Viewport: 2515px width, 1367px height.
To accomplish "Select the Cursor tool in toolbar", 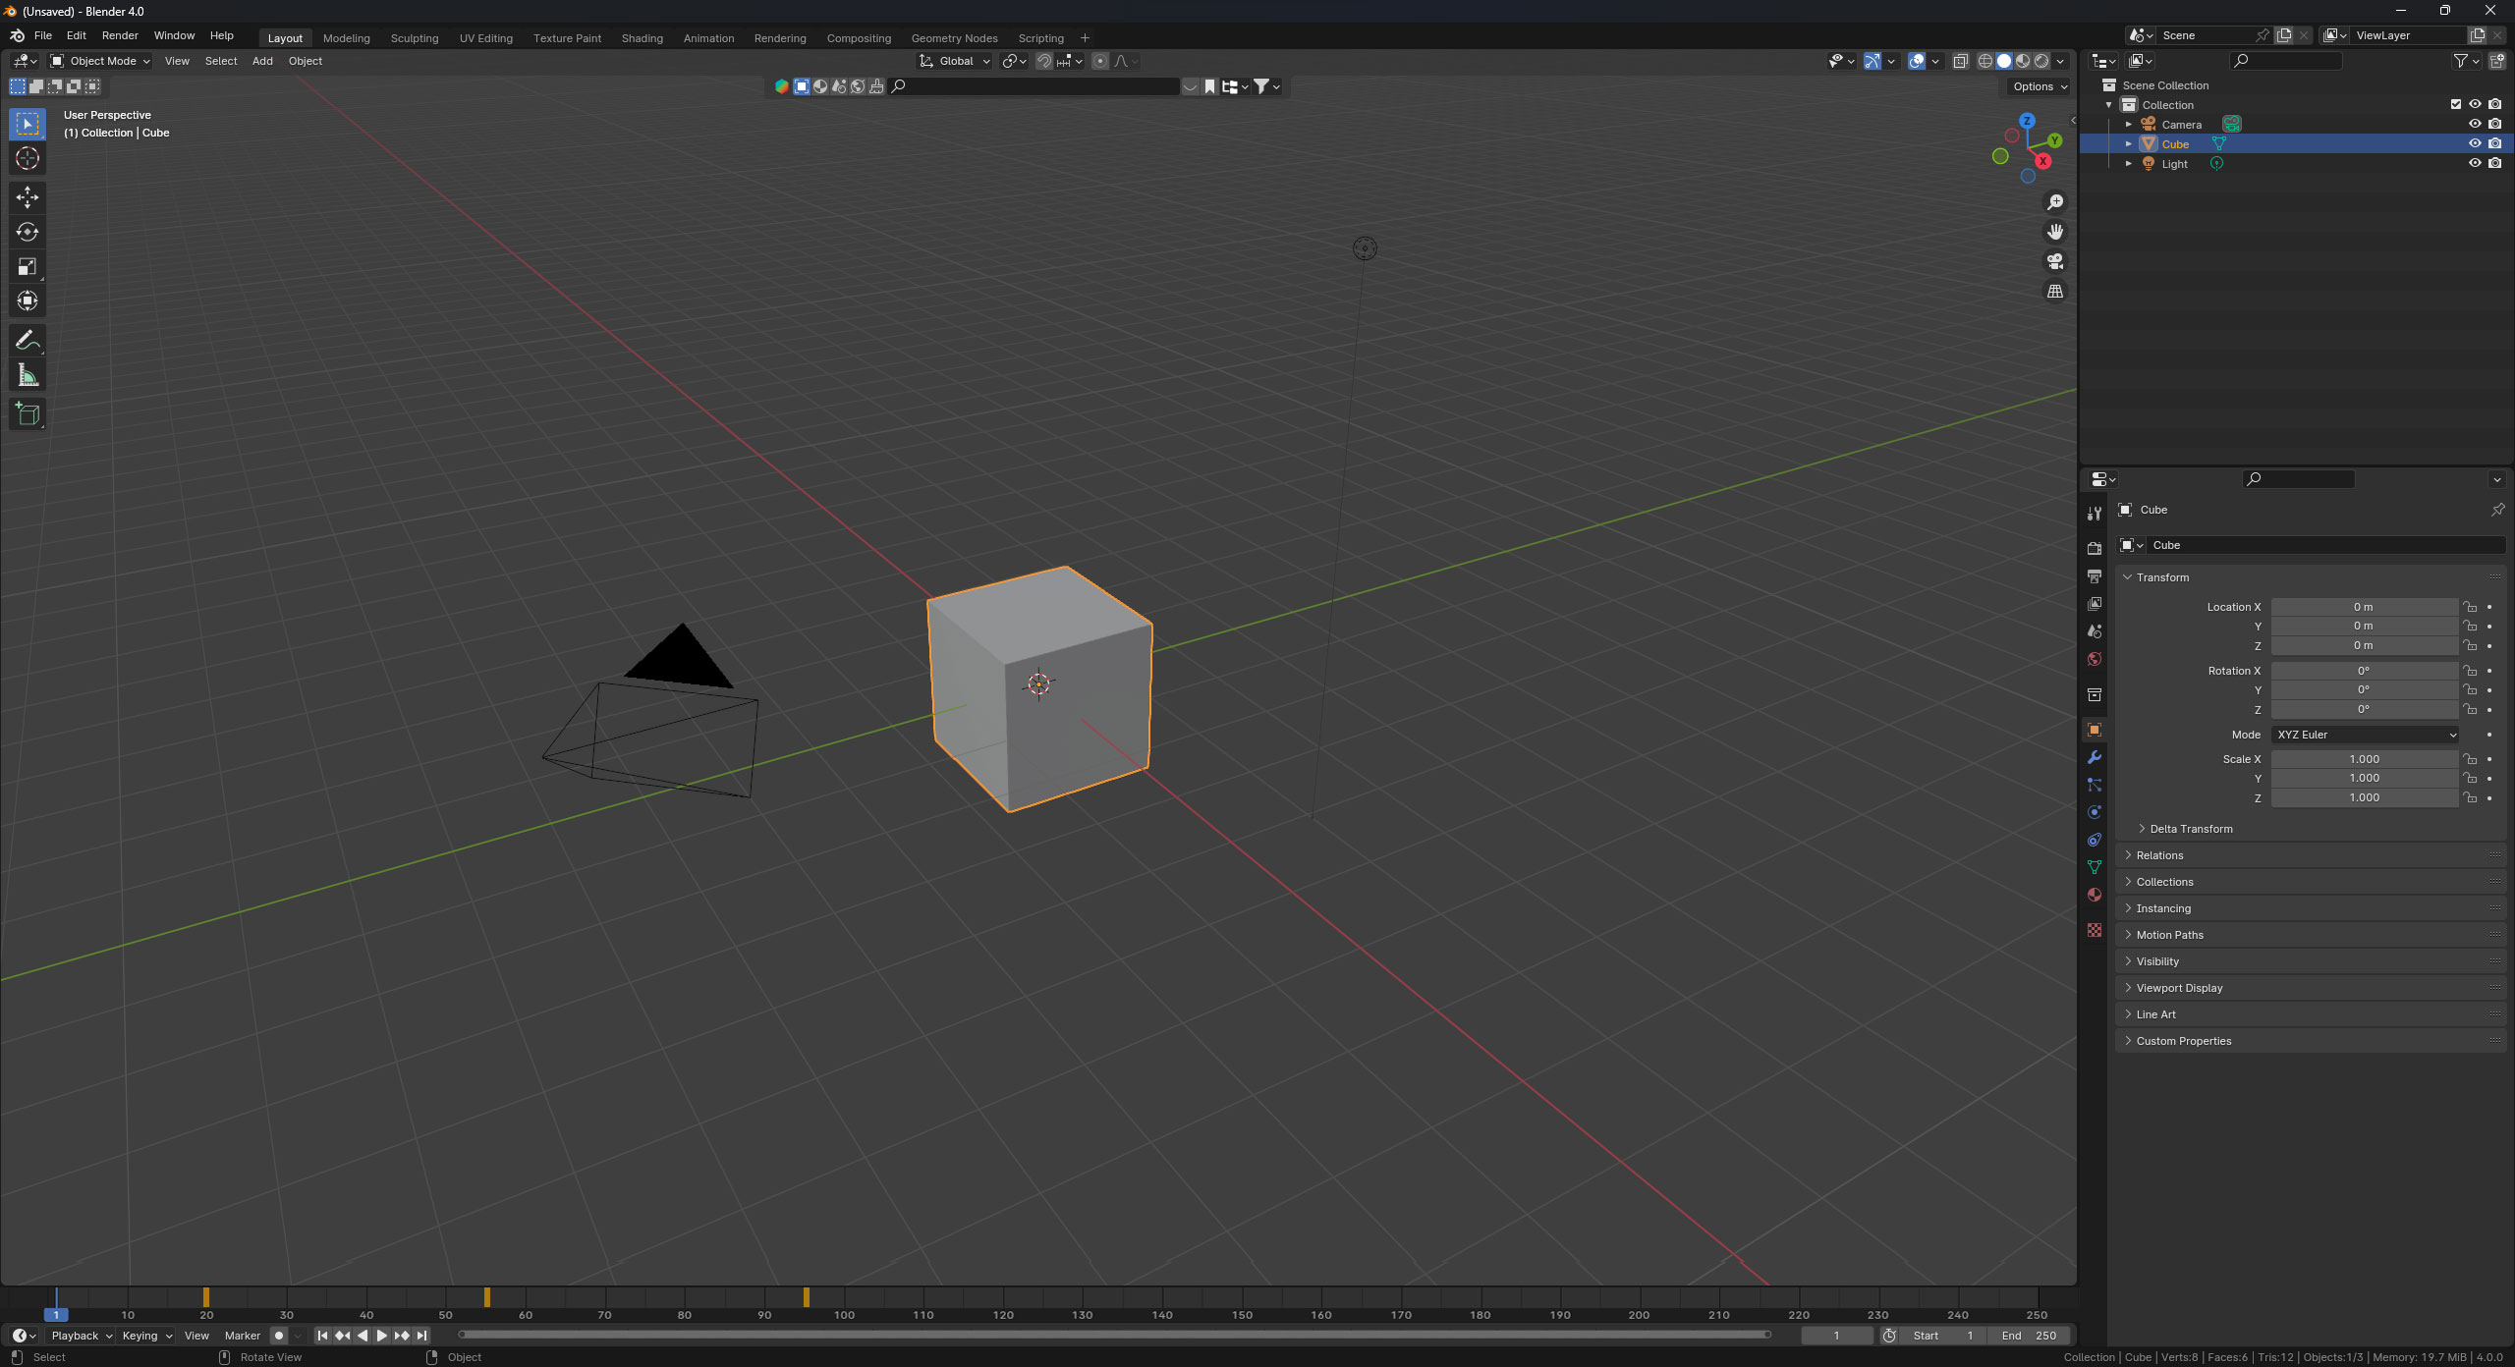I will click(x=28, y=158).
